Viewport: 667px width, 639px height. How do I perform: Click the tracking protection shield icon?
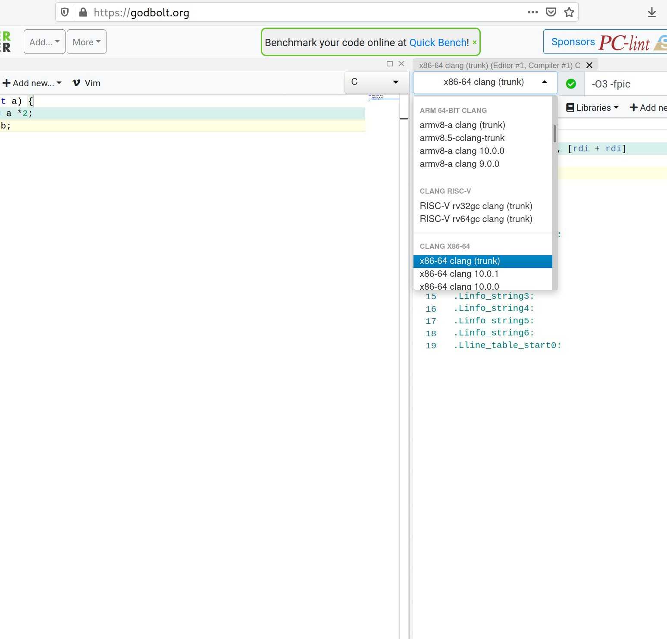point(65,12)
